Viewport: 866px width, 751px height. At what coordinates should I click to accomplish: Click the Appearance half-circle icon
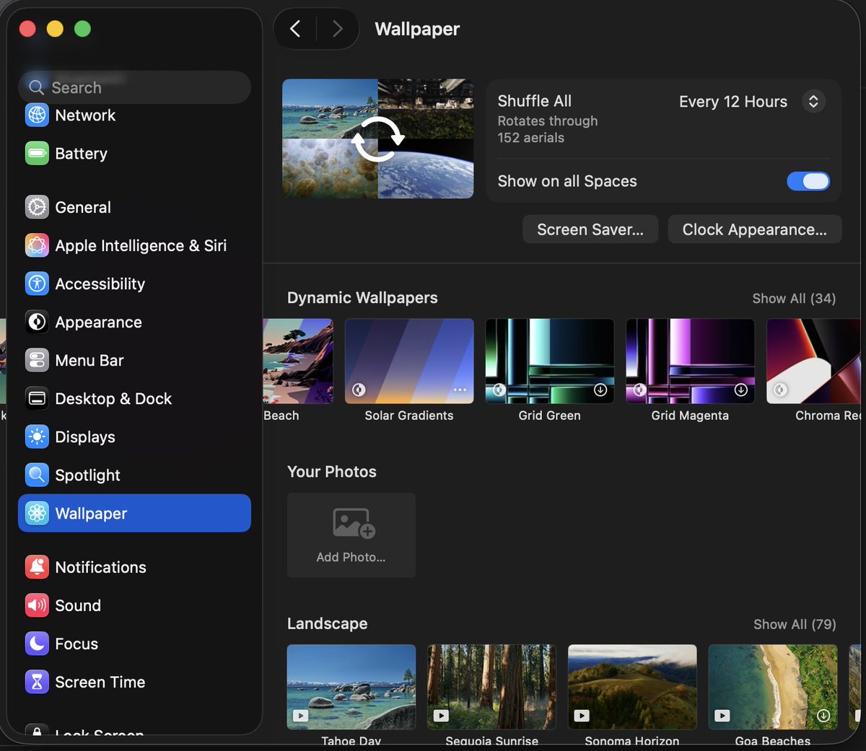pyautogui.click(x=37, y=322)
